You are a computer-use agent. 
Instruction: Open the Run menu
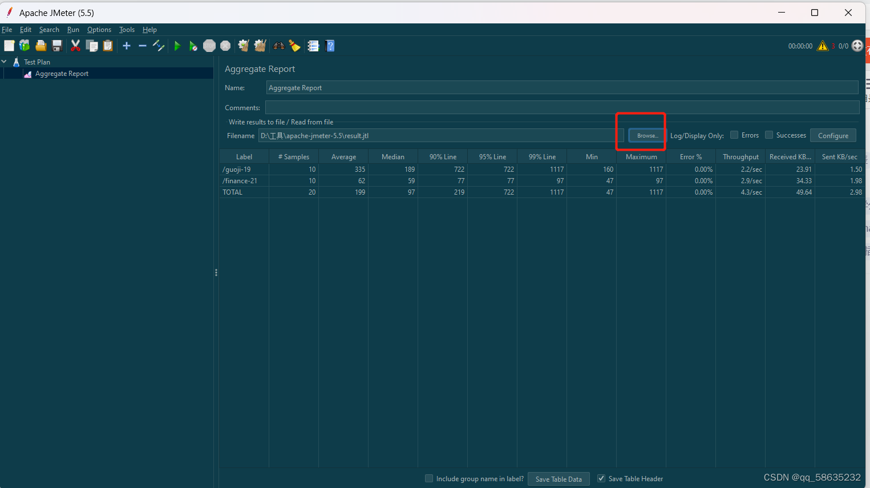73,30
